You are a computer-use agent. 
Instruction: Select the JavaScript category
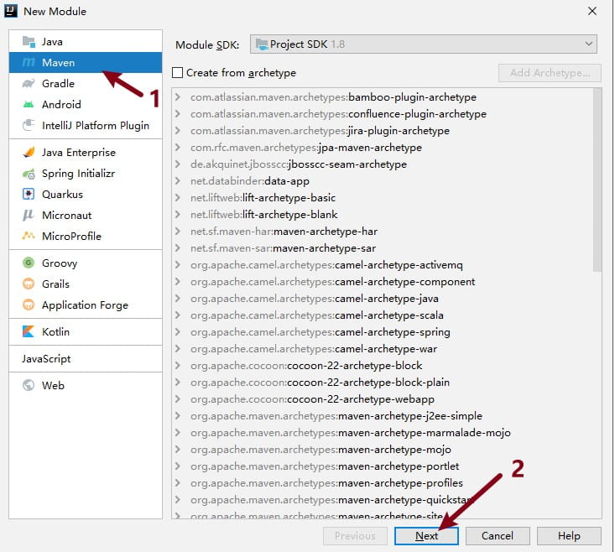pyautogui.click(x=86, y=359)
